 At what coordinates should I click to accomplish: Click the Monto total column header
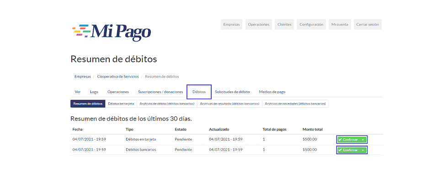[312, 130]
